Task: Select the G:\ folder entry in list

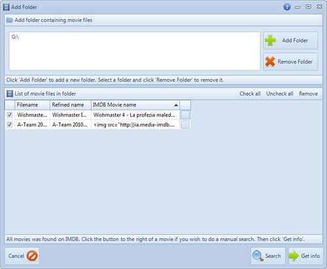Action: (x=15, y=37)
